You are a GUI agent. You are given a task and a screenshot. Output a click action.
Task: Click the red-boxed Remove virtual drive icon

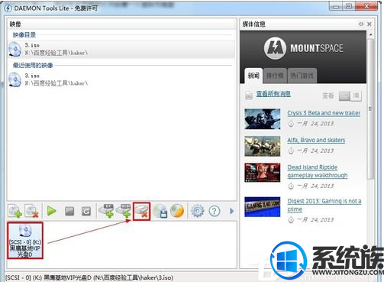[142, 212]
